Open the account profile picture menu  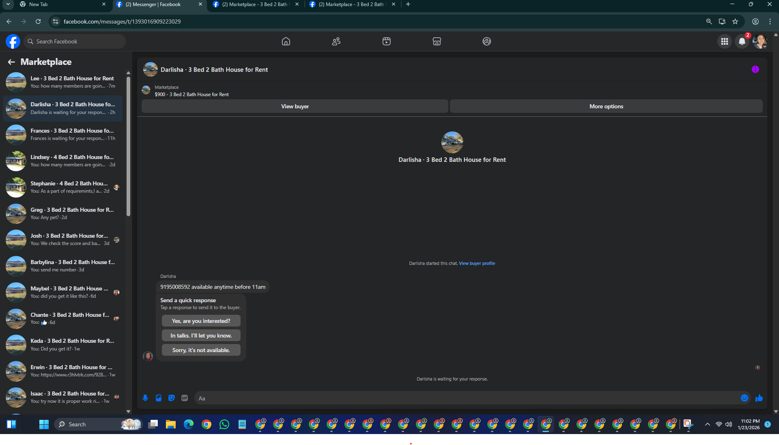coord(760,41)
